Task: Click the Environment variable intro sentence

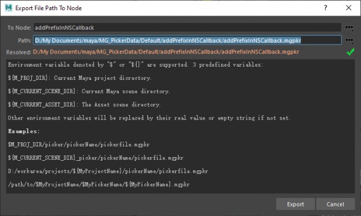Action: (135, 65)
